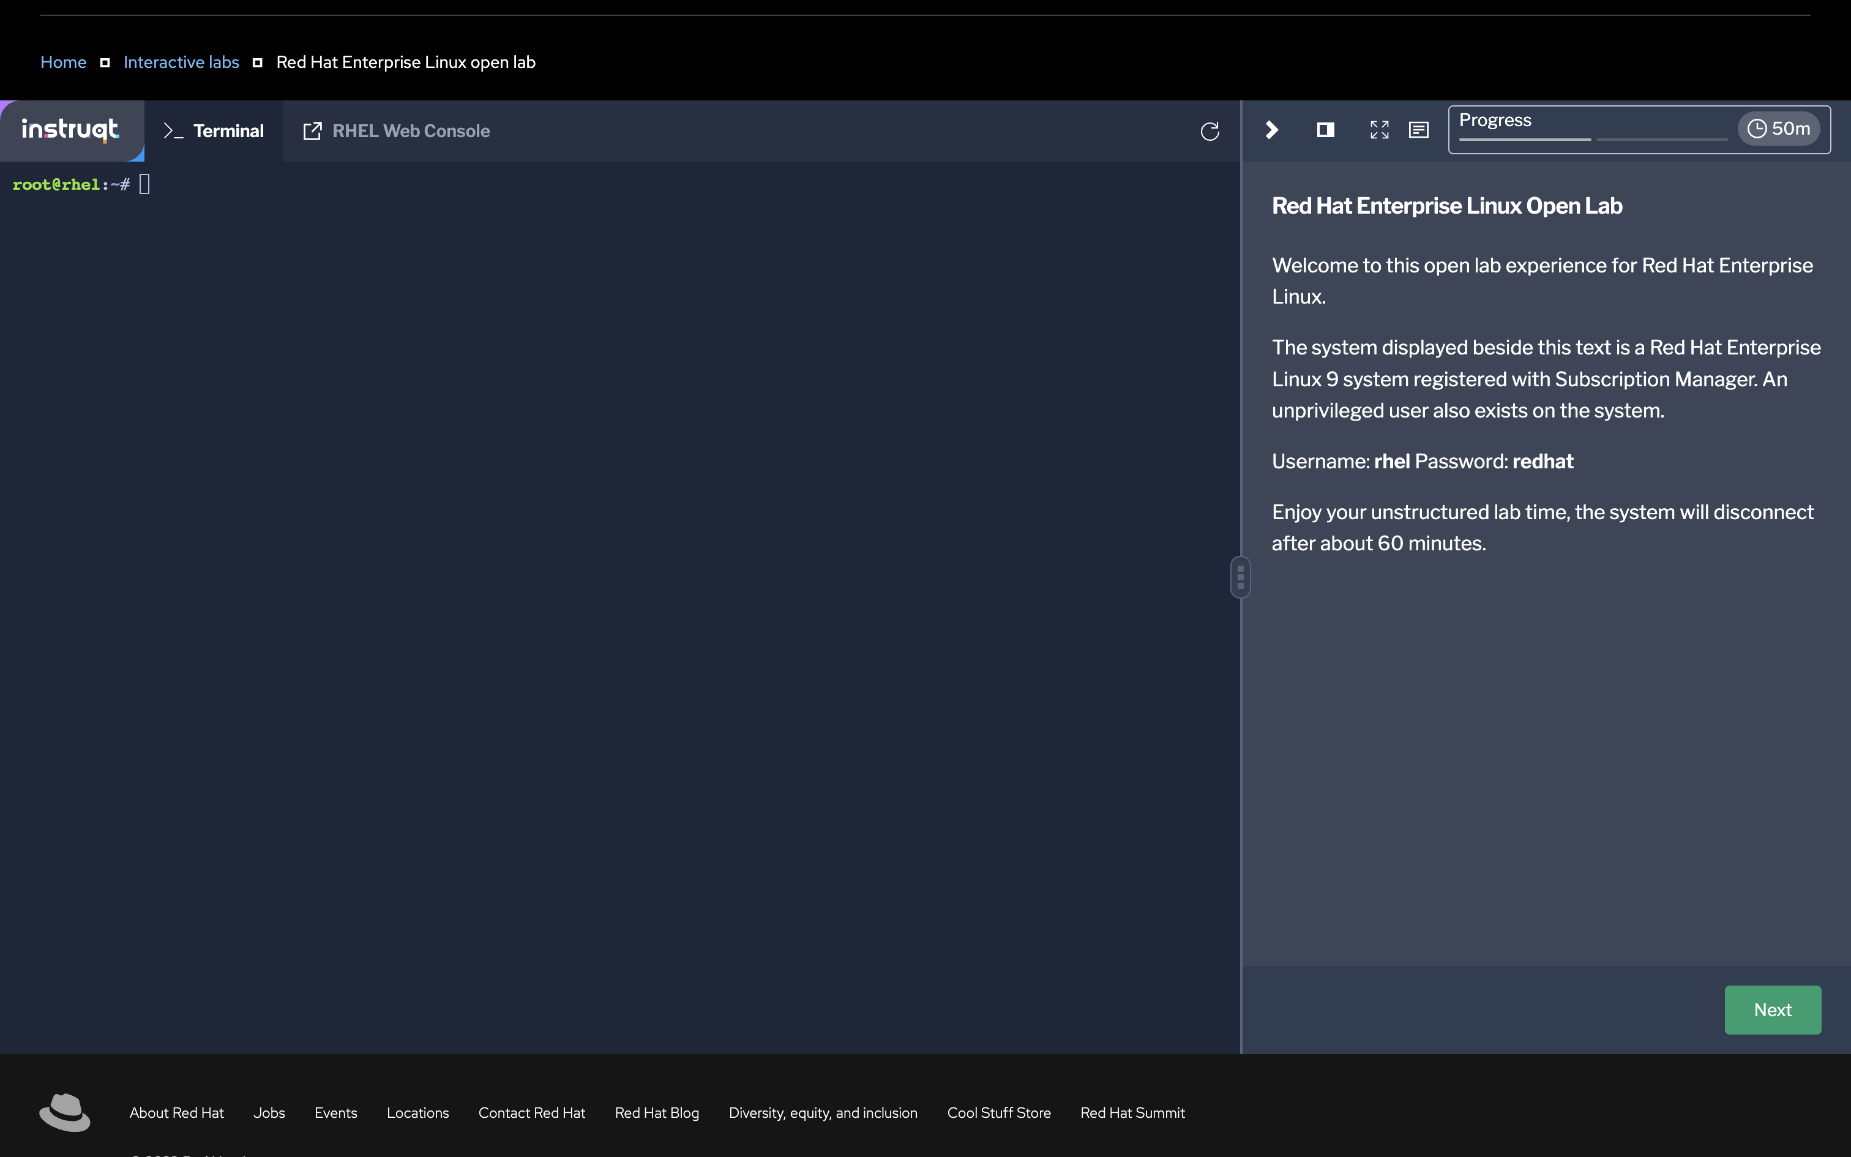Click the Next button
This screenshot has width=1851, height=1157.
tap(1774, 1009)
